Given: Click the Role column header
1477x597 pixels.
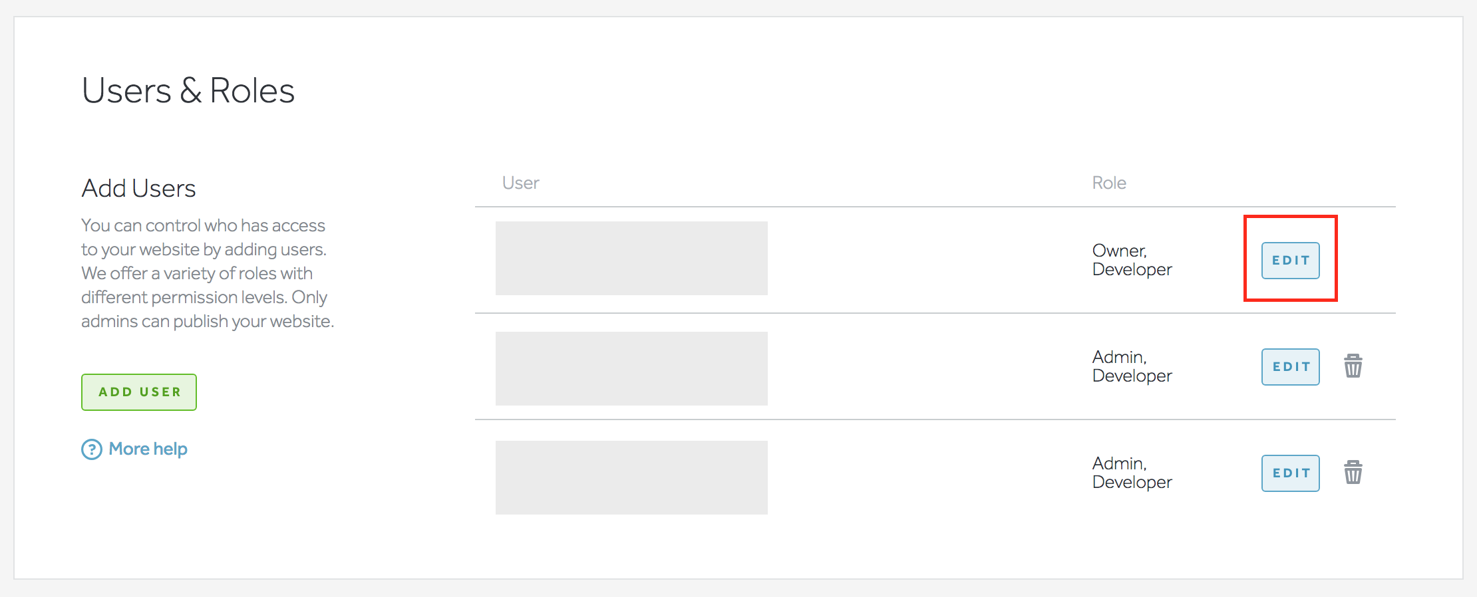Looking at the screenshot, I should (x=1109, y=183).
